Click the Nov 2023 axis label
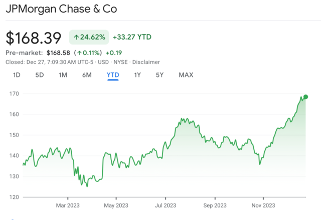Image resolution: width=321 pixels, height=220 pixels. [x=263, y=205]
